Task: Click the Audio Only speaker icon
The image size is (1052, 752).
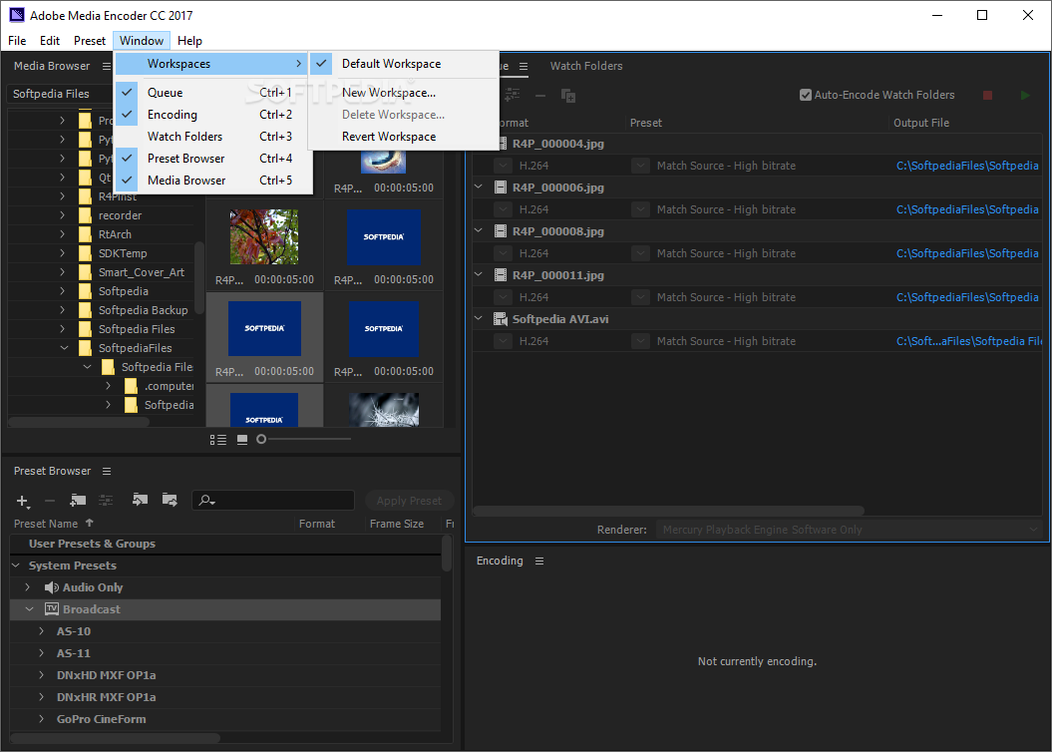Action: click(x=52, y=587)
